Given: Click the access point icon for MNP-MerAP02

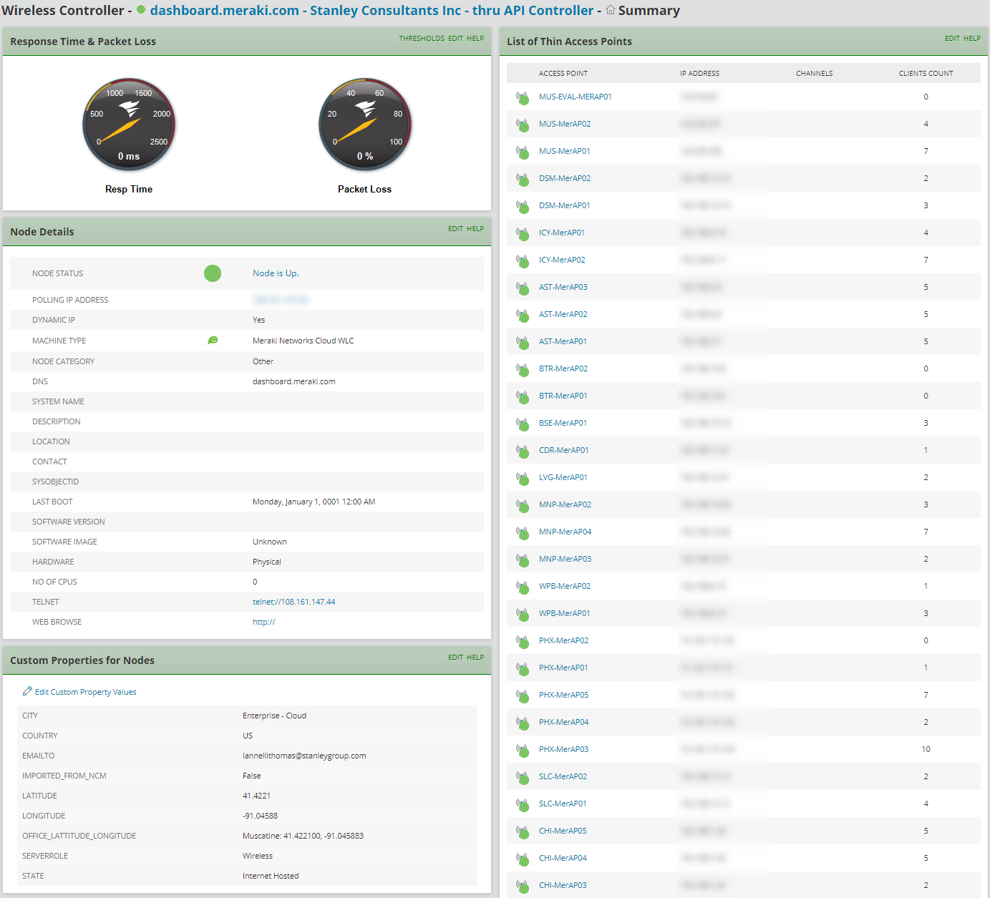Looking at the screenshot, I should [523, 505].
